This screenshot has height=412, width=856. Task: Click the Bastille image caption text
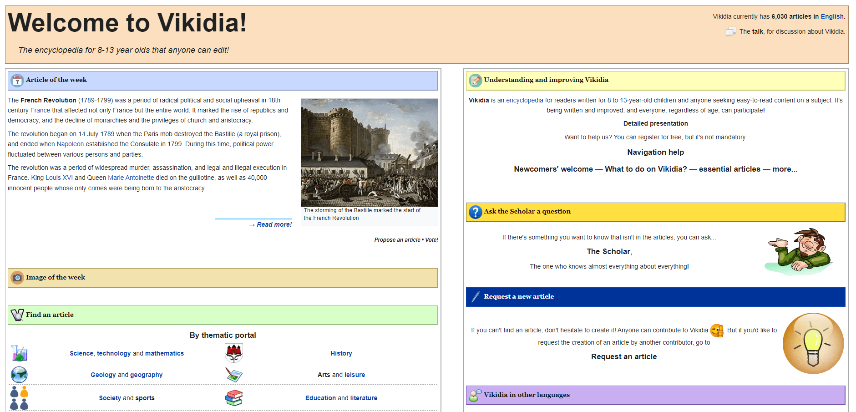(x=362, y=214)
